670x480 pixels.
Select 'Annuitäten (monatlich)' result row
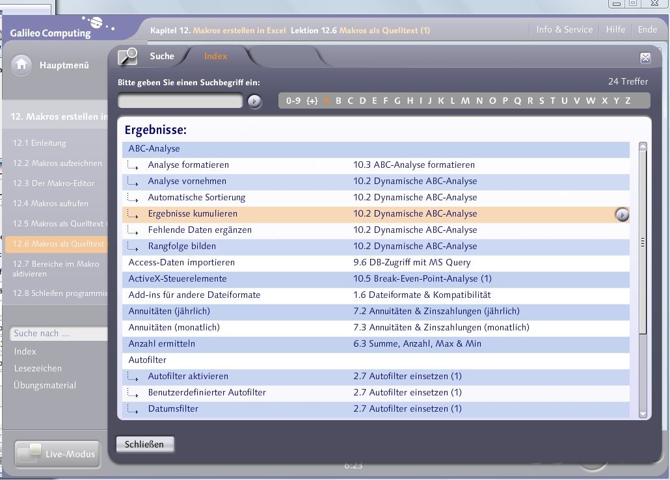(375, 327)
